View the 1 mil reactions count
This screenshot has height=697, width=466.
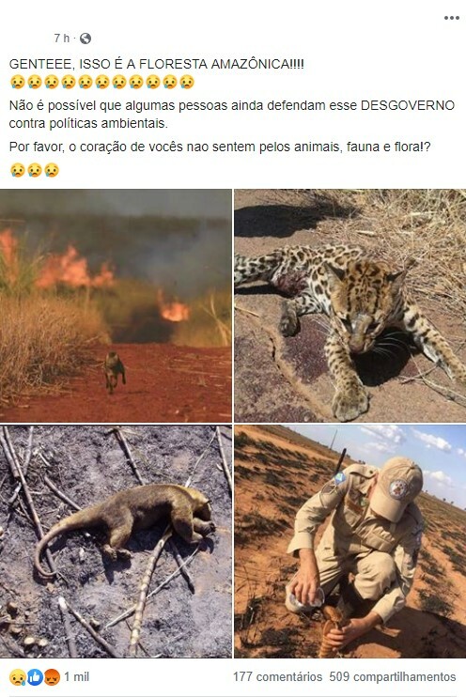point(76,677)
